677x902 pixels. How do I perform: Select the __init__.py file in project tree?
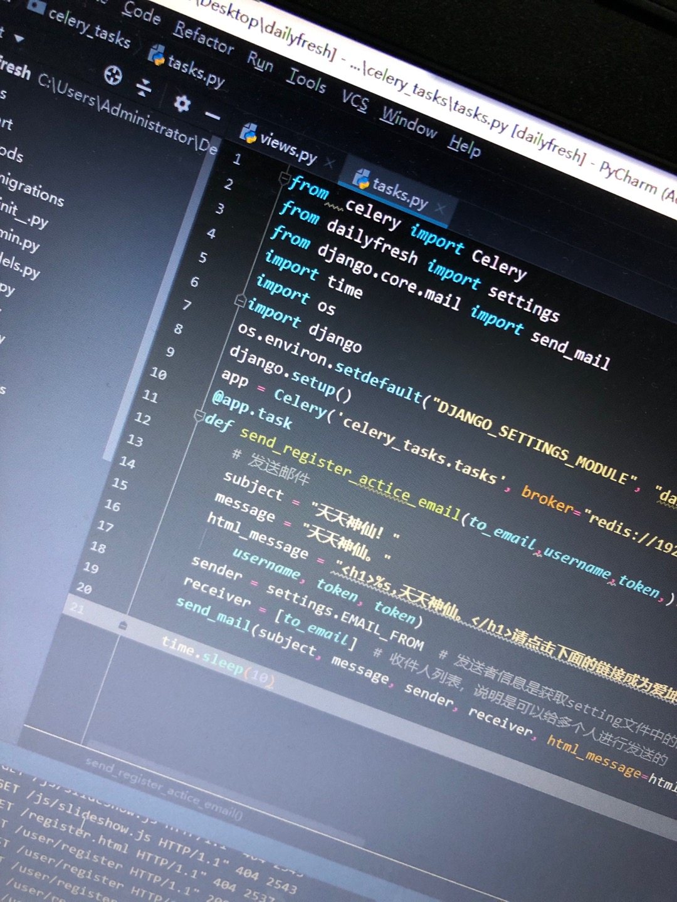pyautogui.click(x=24, y=213)
